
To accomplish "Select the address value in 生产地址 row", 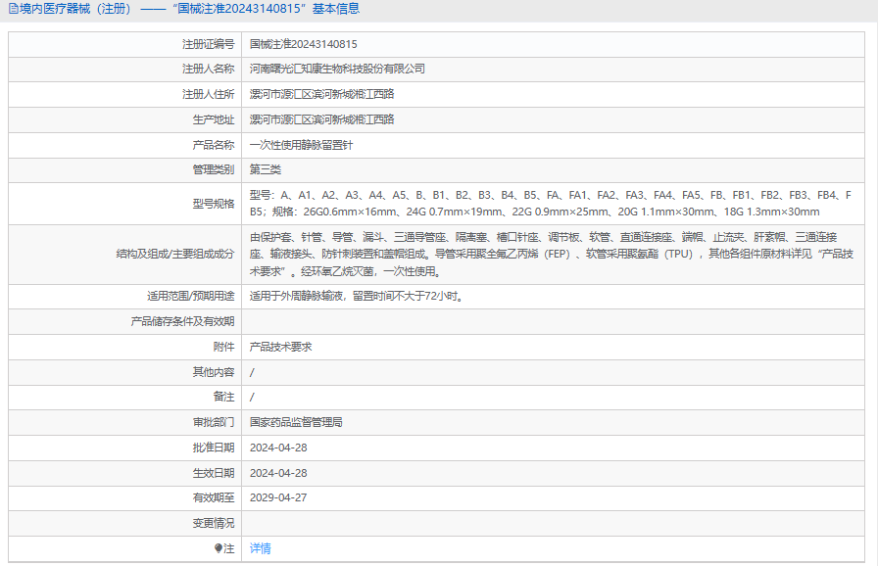I will click(x=322, y=119).
